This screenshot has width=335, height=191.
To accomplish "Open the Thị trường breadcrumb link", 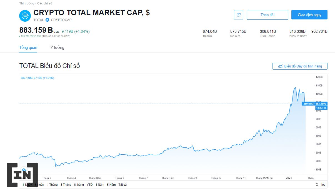I will coord(27,3).
